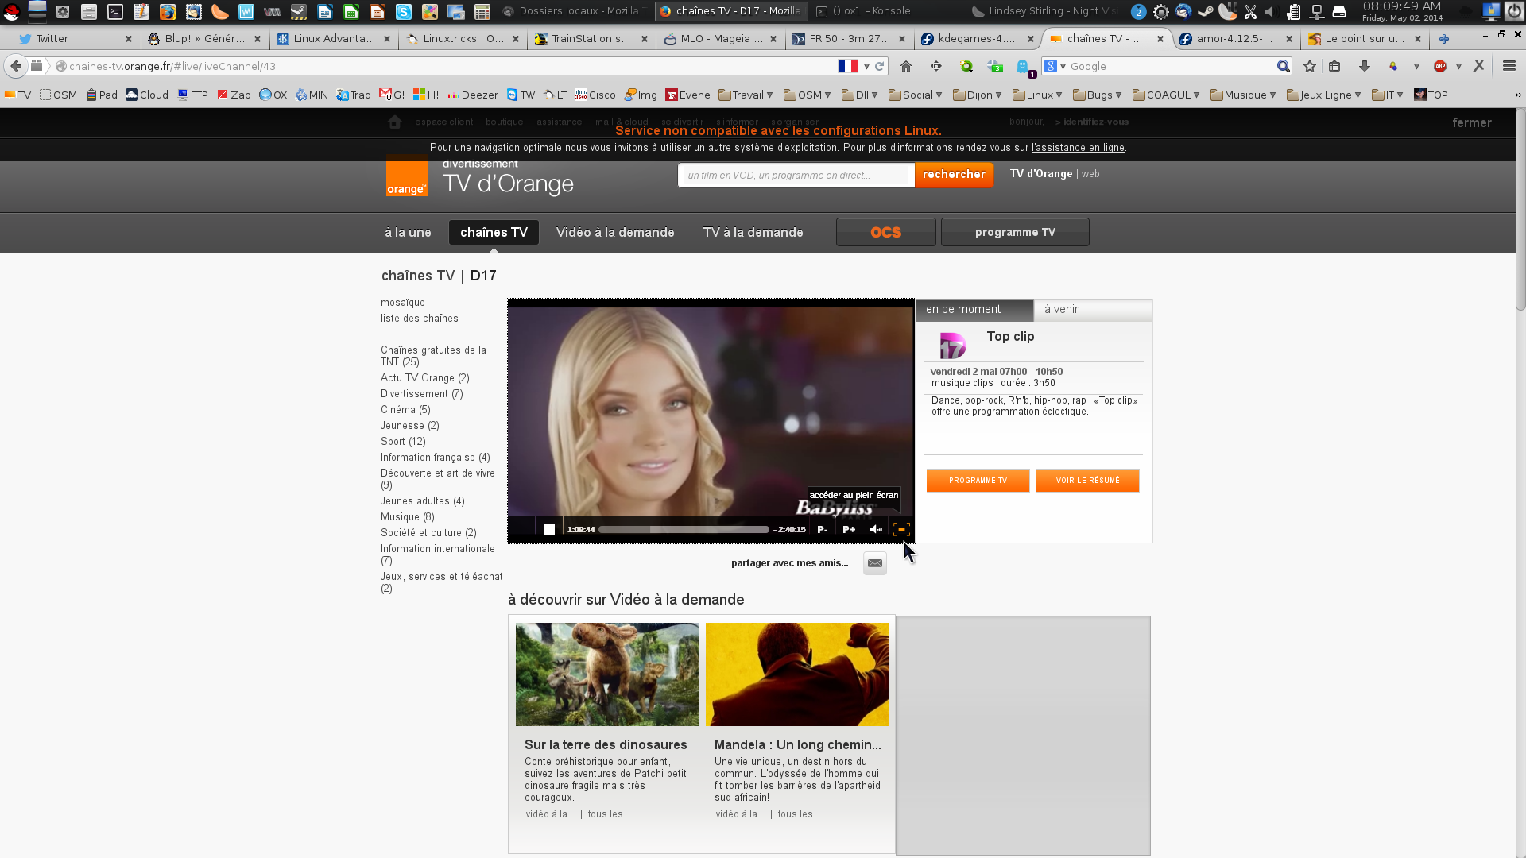Open the Deezer bookmark
The width and height of the screenshot is (1526, 858).
click(473, 95)
